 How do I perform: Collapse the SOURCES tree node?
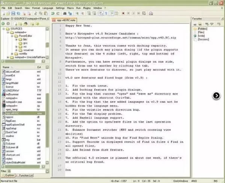point(4,29)
